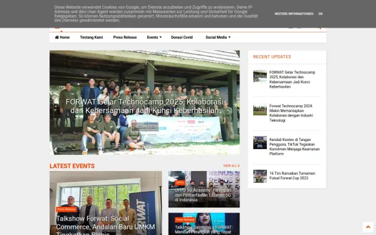Open 16 Tim Ramaikan Turnamen Futsal article
376x235 pixels.
point(292,175)
